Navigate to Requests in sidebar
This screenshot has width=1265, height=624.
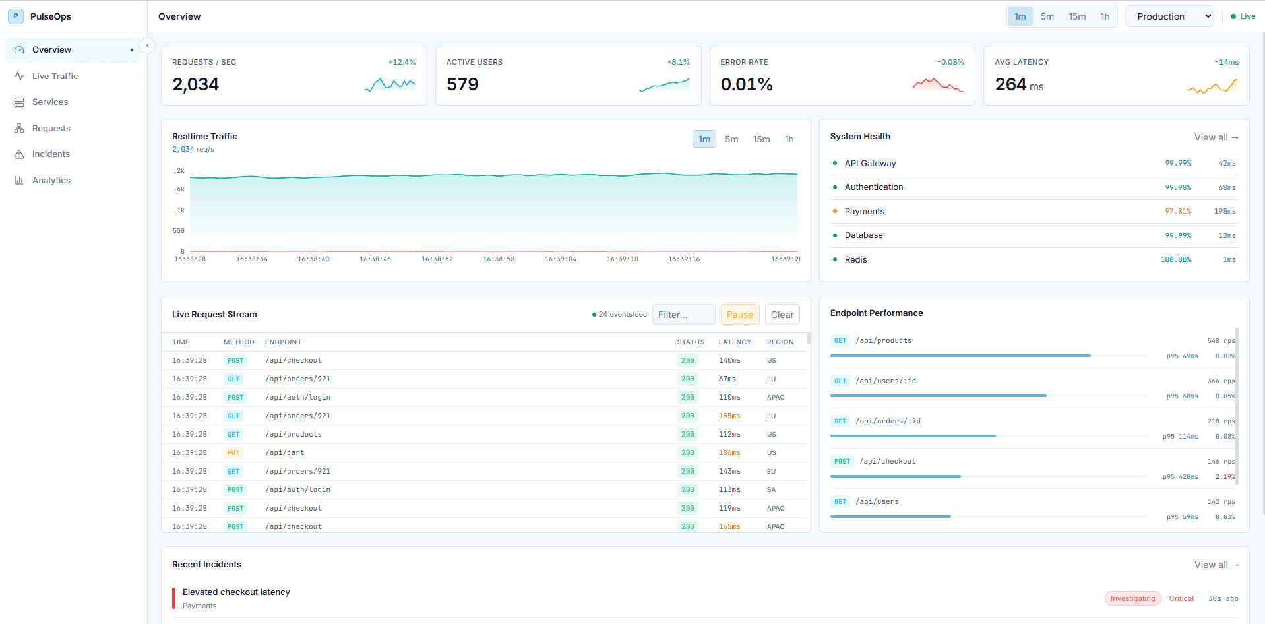coord(73,128)
